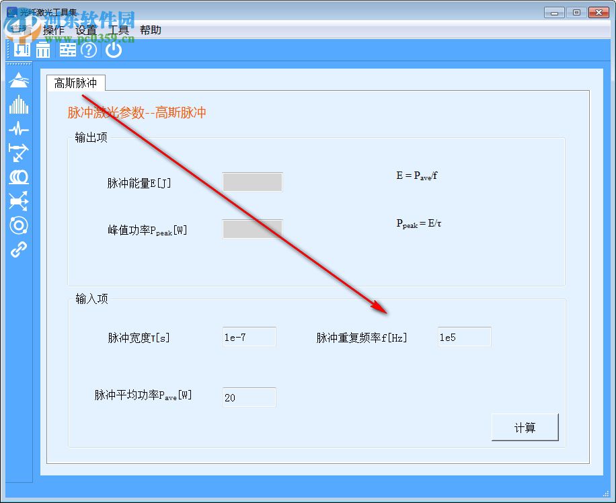
Task: Select the pulse repetition frequency field
Action: click(x=464, y=337)
